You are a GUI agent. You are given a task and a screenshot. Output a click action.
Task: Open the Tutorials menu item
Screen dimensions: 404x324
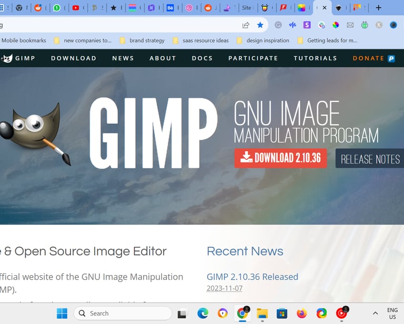316,58
